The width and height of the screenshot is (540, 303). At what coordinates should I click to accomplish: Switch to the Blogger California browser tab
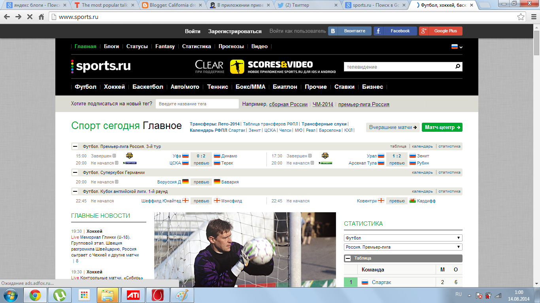172,5
